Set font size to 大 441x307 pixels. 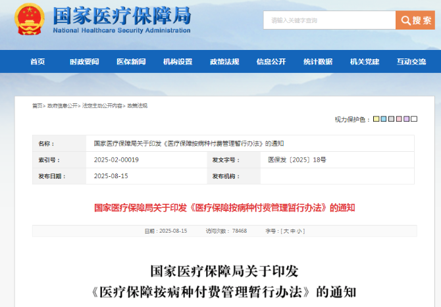286,231
